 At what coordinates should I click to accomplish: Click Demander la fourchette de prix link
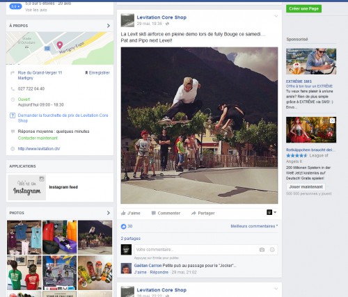tap(63, 118)
